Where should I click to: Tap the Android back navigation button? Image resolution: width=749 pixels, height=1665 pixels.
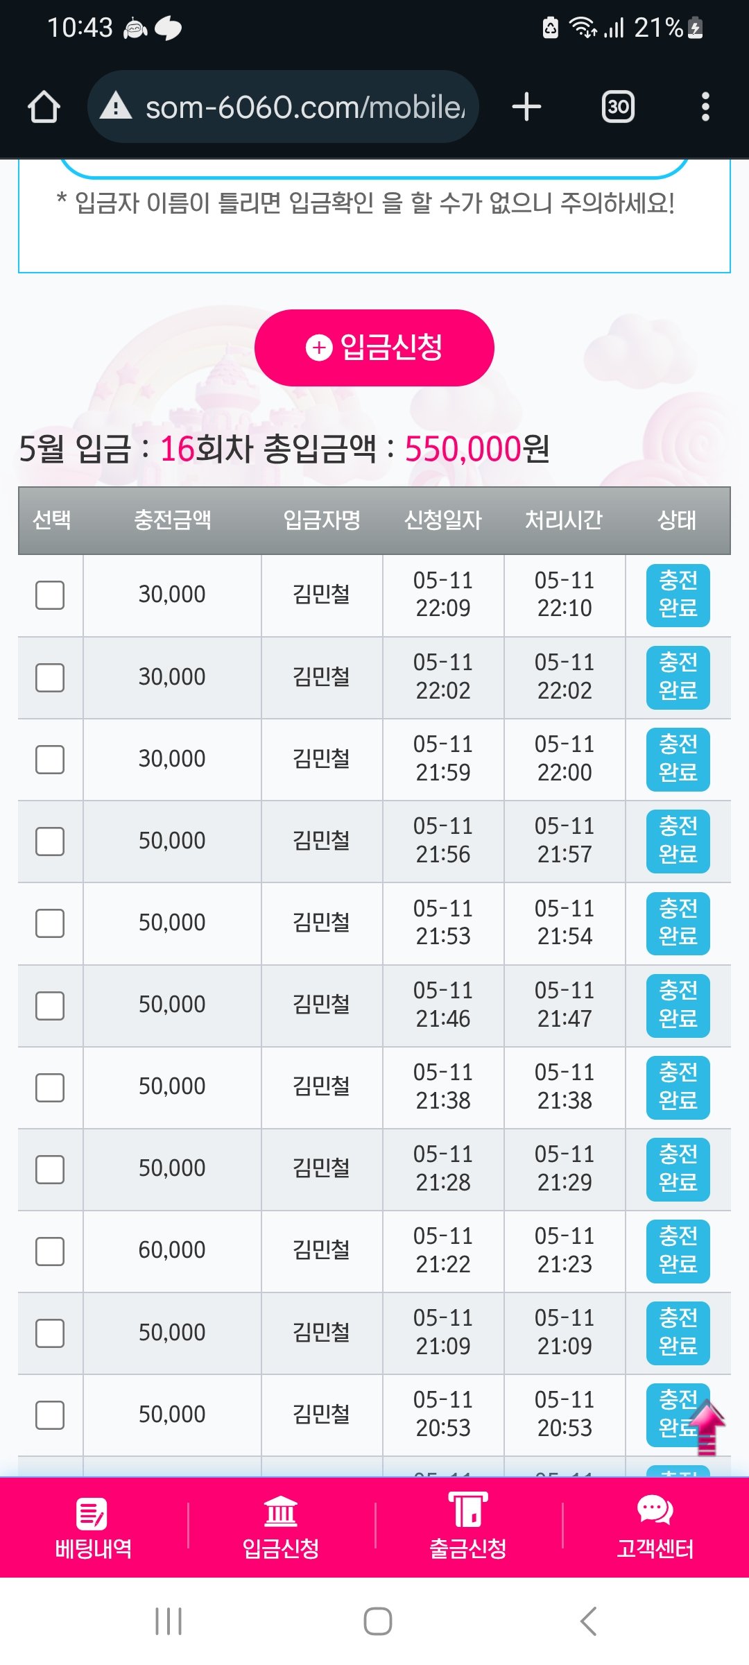click(588, 1621)
